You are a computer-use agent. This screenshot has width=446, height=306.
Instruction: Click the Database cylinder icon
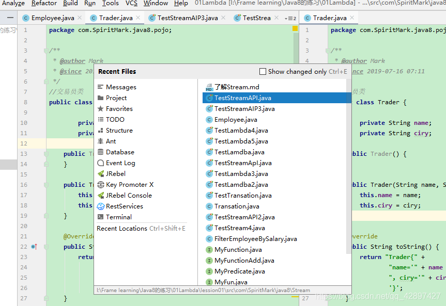click(x=100, y=152)
